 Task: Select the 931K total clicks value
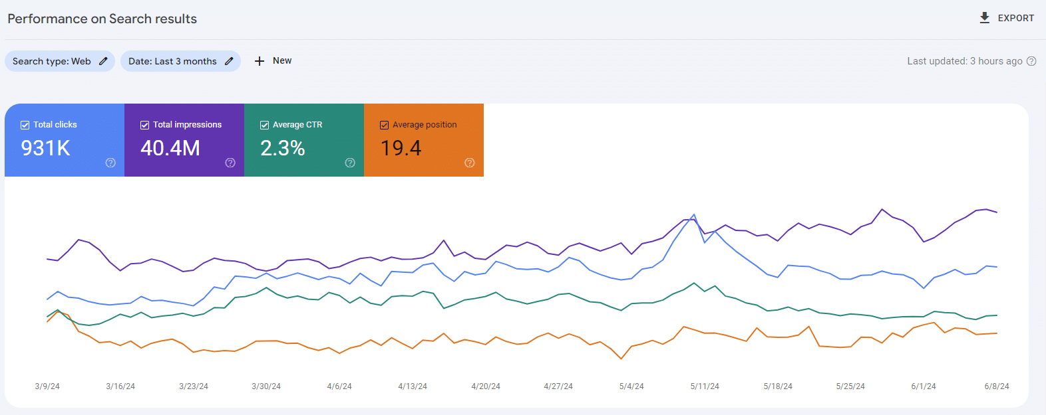45,148
